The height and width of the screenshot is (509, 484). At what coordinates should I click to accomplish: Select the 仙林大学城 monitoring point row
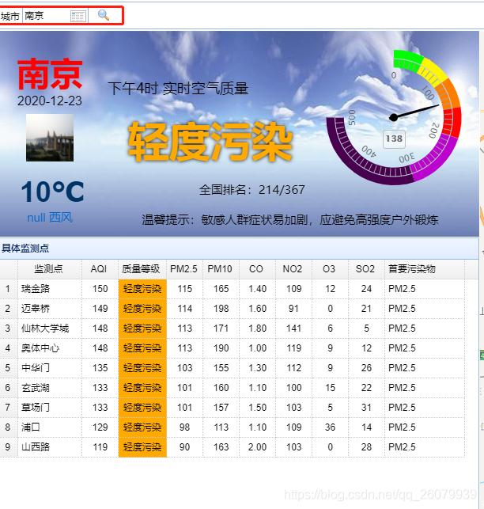(233, 329)
